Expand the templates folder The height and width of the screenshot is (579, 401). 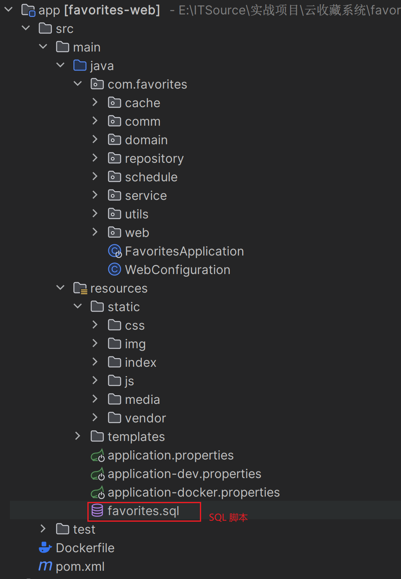point(77,436)
